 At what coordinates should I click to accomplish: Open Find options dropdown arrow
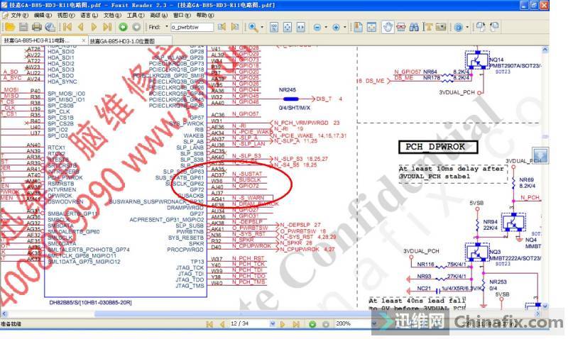pos(167,27)
